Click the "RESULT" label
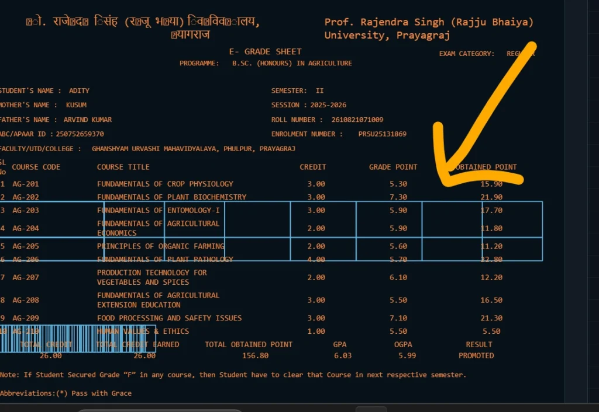This screenshot has width=599, height=412. (x=478, y=344)
